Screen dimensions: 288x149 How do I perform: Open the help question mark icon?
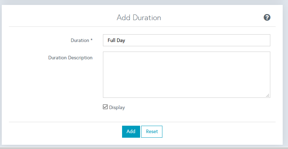point(267,17)
